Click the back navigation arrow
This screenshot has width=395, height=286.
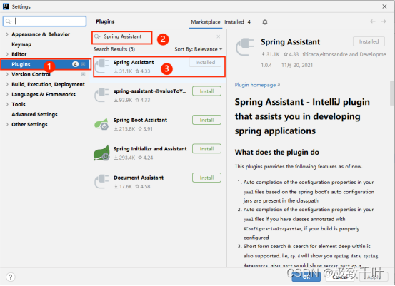pos(373,21)
